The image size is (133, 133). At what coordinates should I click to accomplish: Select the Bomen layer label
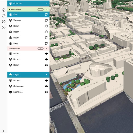(x=17, y=81)
